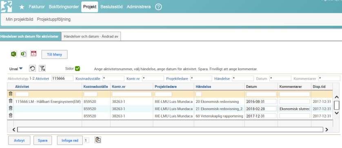Screen dimensions: 342x148
Task: Click the Datum filter field
Action: [x=280, y=78]
